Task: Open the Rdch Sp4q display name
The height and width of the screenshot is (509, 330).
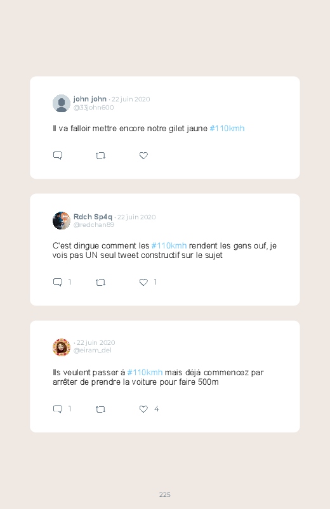Action: pyautogui.click(x=93, y=217)
